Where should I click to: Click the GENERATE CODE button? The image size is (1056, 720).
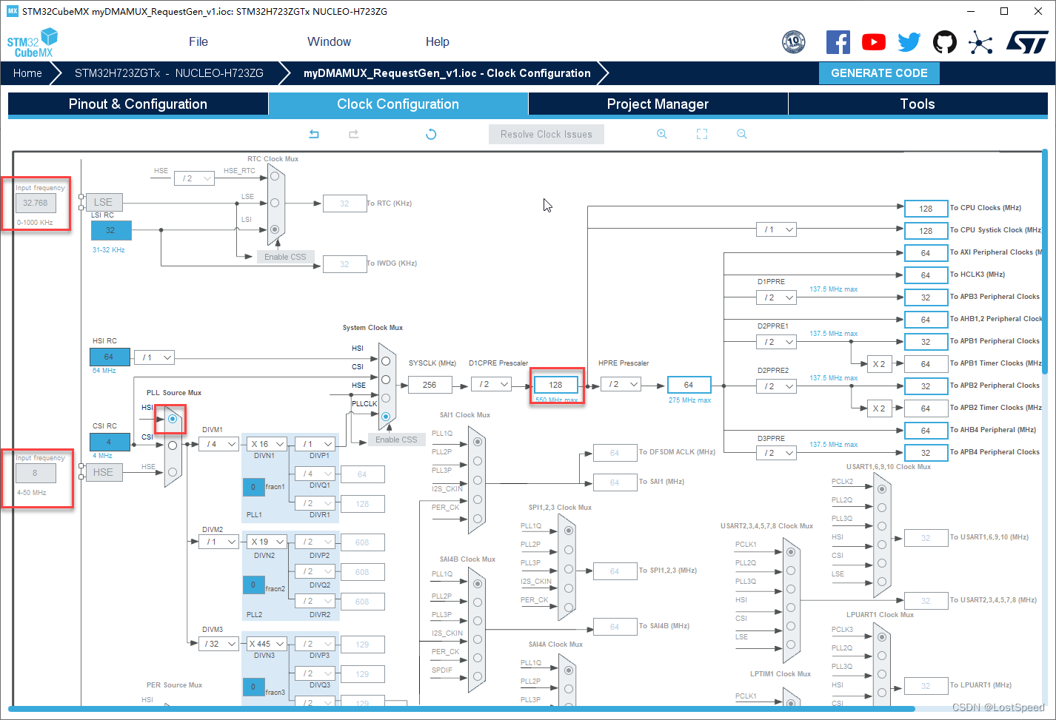[879, 73]
